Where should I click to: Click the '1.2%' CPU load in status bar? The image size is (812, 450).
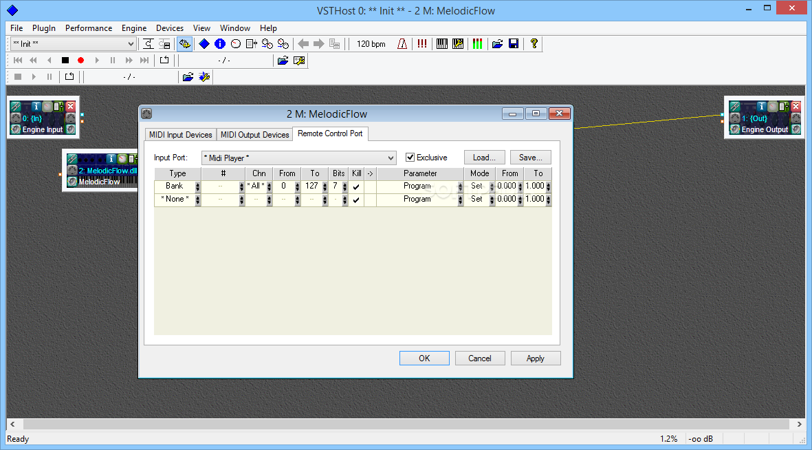[668, 438]
